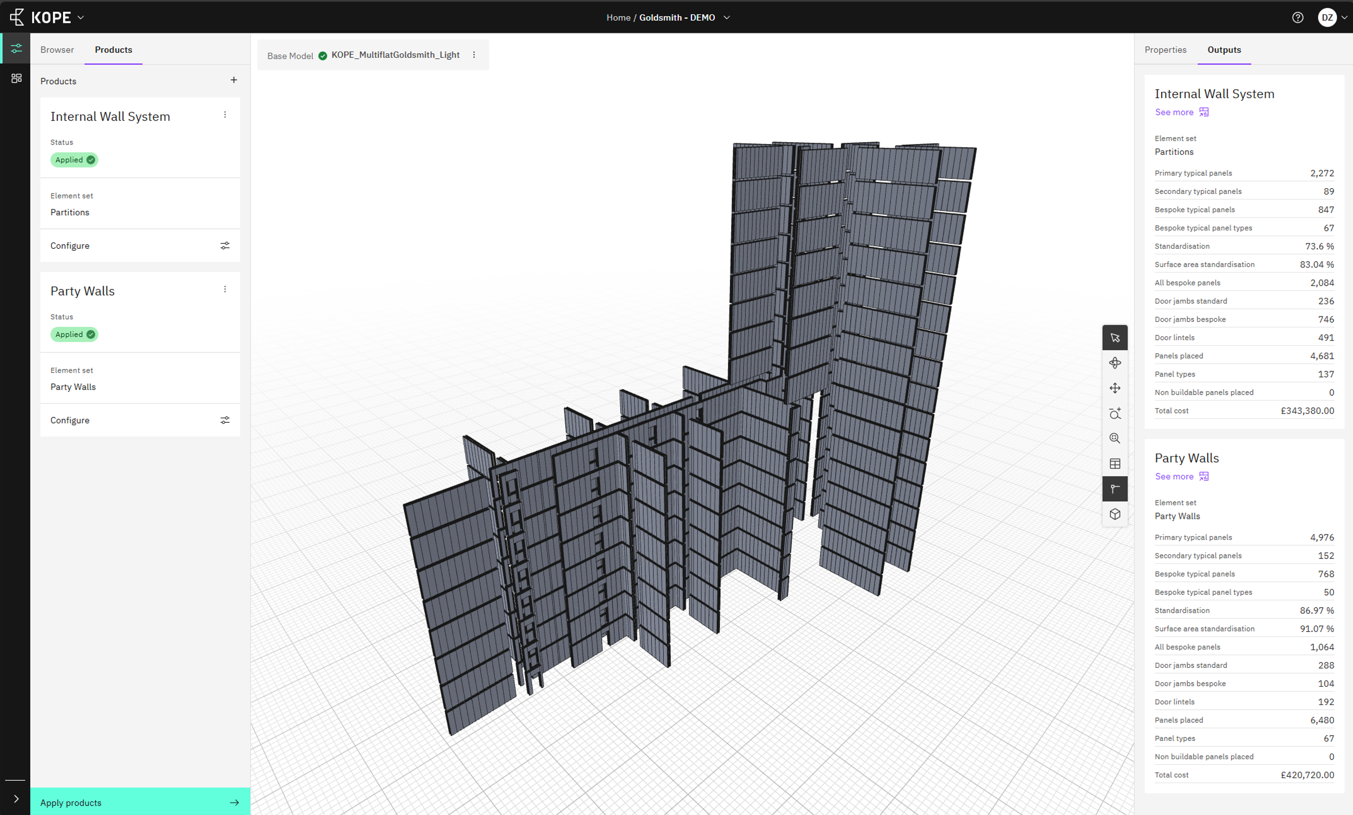Image resolution: width=1353 pixels, height=815 pixels.
Task: Open settings sliders icon for Party Walls
Action: coord(225,420)
